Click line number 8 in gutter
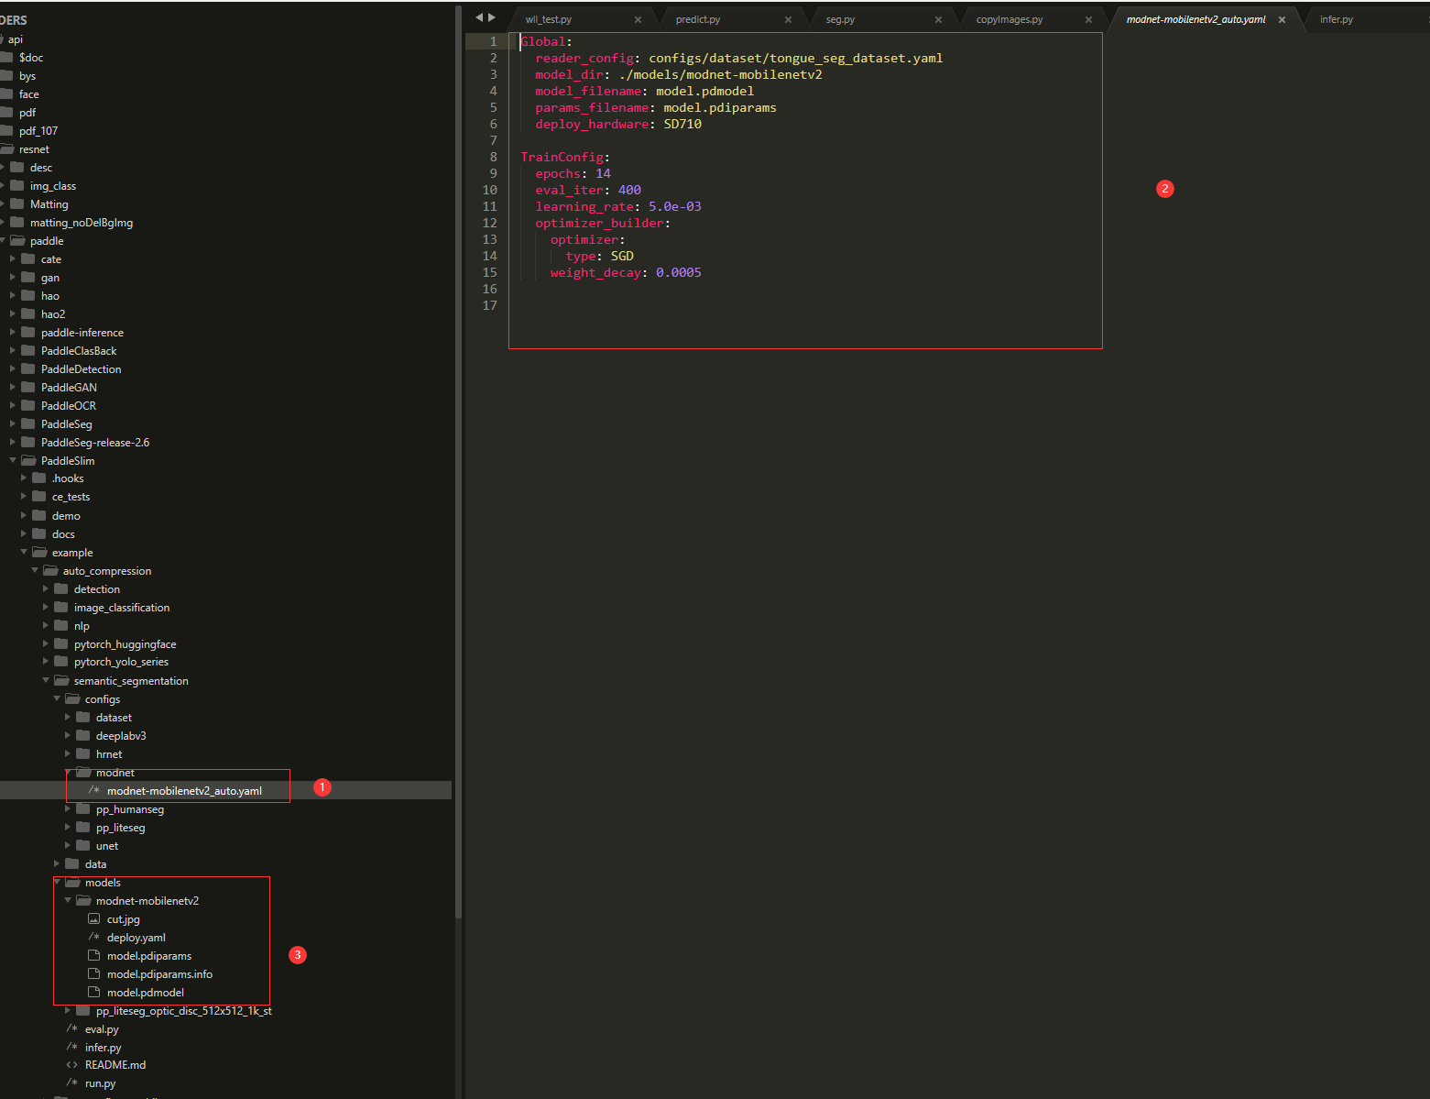 click(493, 157)
